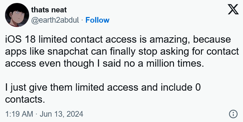Image resolution: width=243 pixels, height=122 pixels.
Task: Click the phrase a million times
Action: pos(171,64)
